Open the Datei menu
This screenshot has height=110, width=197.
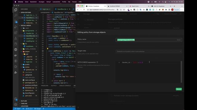[26, 2]
